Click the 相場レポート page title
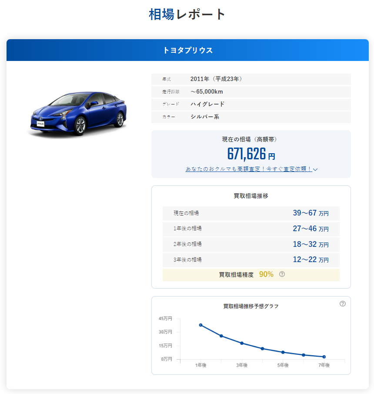Screen dimensions: 374x394 (x=187, y=14)
